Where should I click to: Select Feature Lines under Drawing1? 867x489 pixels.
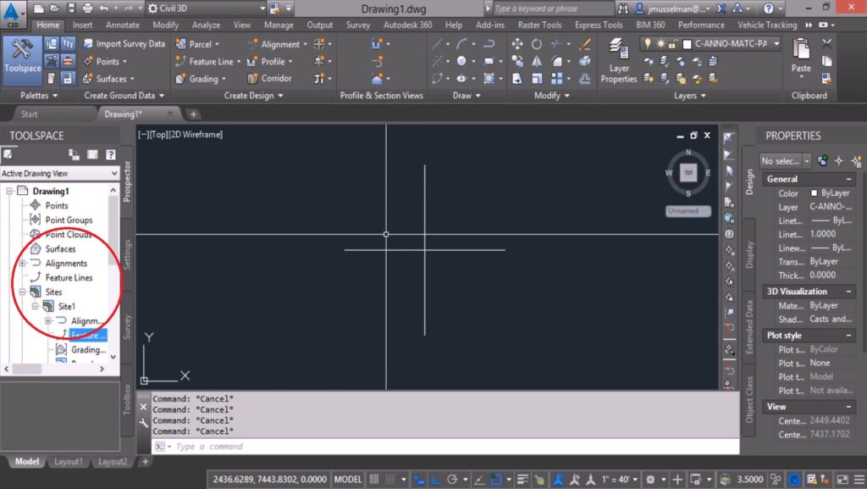[x=69, y=278]
